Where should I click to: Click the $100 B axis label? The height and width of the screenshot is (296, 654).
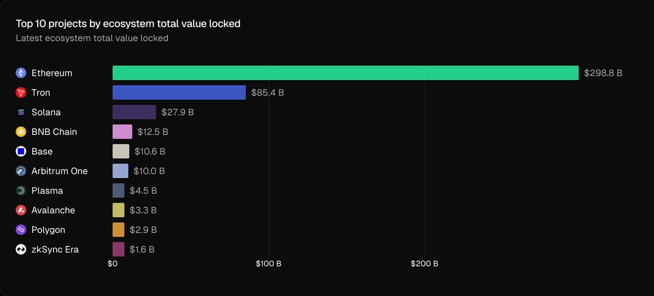point(269,264)
